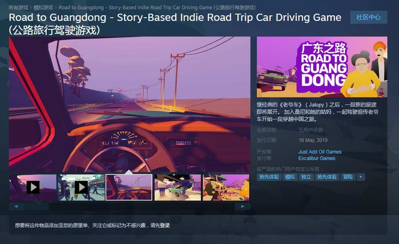Open Excalibur Games publisher link
The height and width of the screenshot is (244, 399).
pos(317,158)
